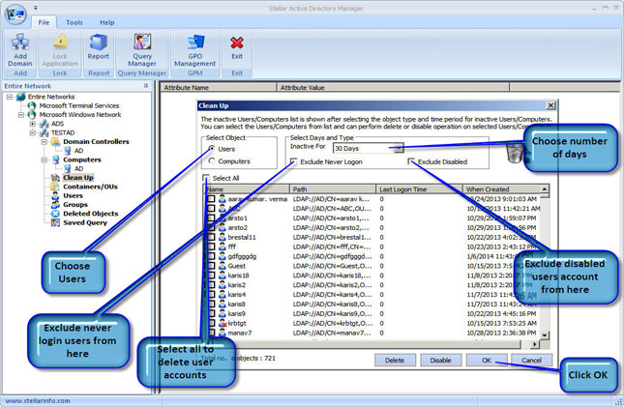Expand the ADS tree node
Screen dimensions: 624x407
click(33, 124)
